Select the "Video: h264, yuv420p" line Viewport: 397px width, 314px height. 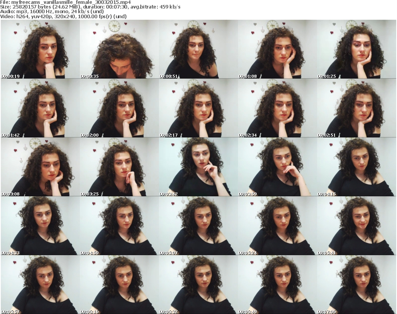tap(63, 16)
